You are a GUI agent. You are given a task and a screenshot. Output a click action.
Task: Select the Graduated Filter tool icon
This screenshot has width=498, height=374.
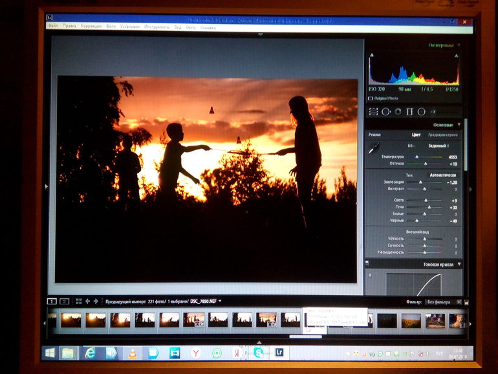(x=409, y=112)
